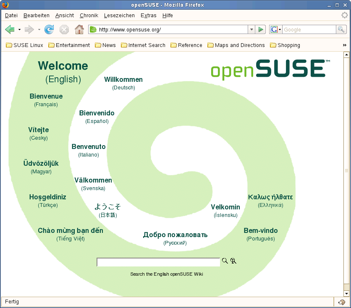Open the News bookmark folder

[105, 45]
